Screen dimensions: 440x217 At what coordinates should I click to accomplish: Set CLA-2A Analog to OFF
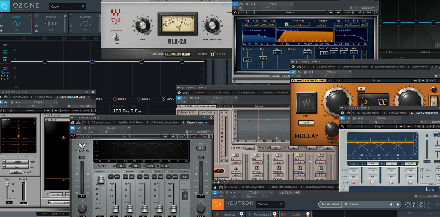coord(186,54)
